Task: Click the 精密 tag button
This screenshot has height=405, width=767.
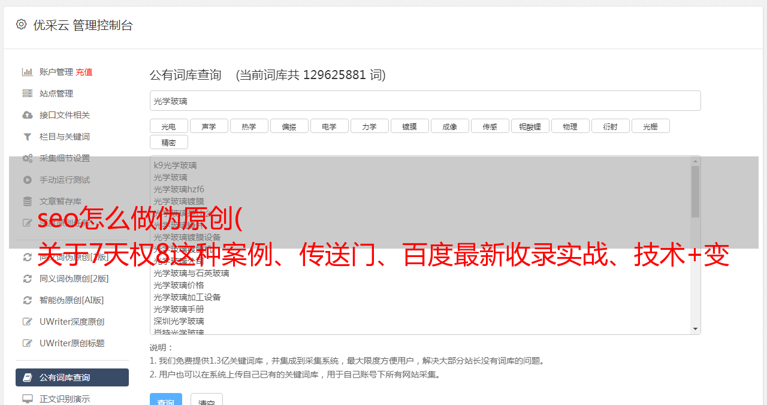Action: pos(168,142)
